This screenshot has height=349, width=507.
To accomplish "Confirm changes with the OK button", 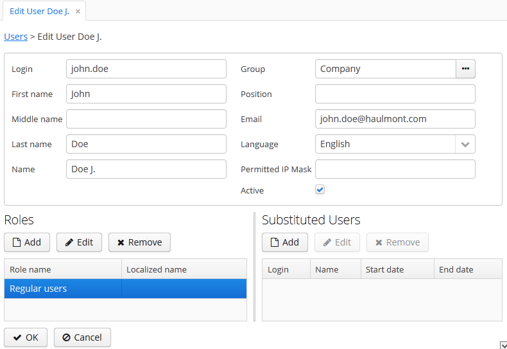I will [26, 337].
